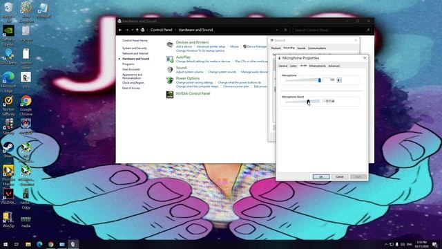This screenshot has height=249, width=442.
Task: Open the Power Options heading link
Action: [x=188, y=78]
